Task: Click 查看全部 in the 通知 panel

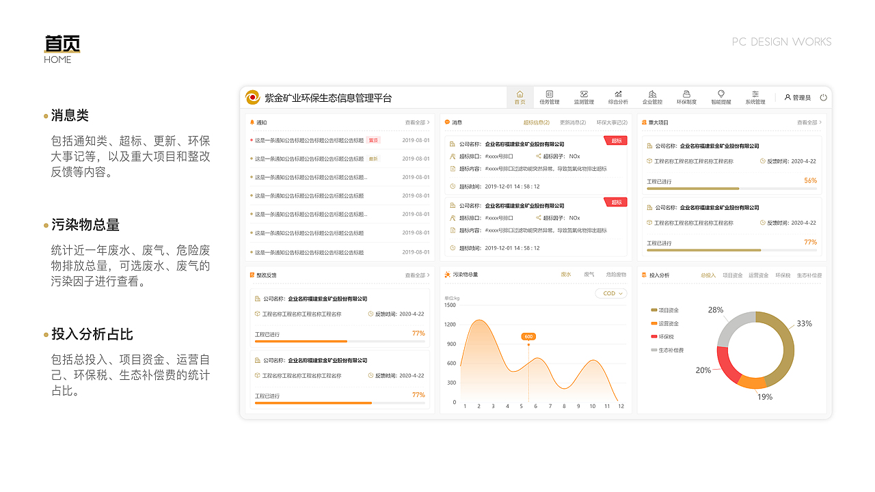Action: click(x=418, y=122)
